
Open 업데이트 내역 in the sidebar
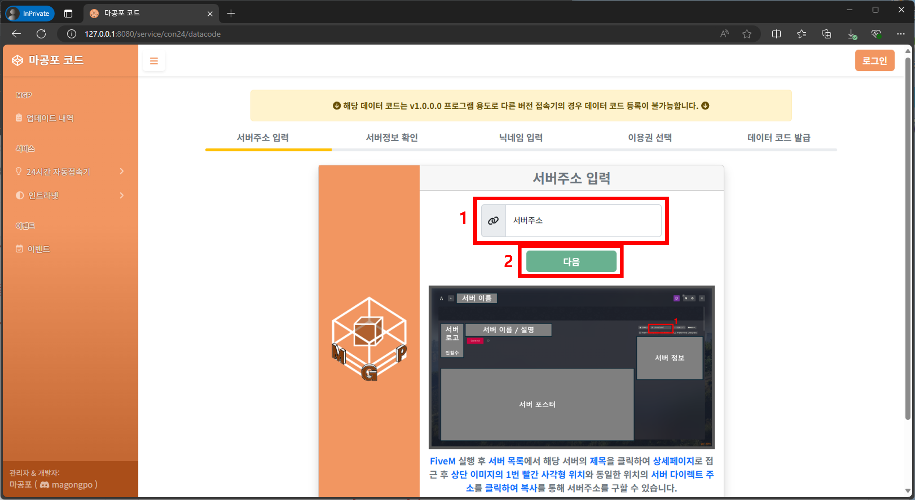[x=45, y=118]
